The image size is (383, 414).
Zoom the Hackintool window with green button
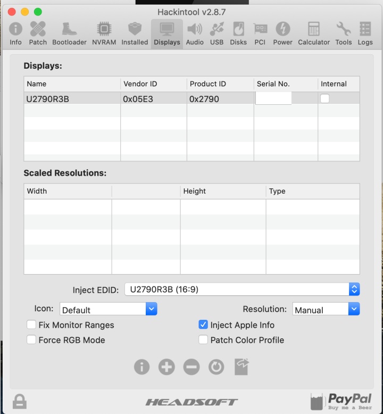[x=38, y=12]
